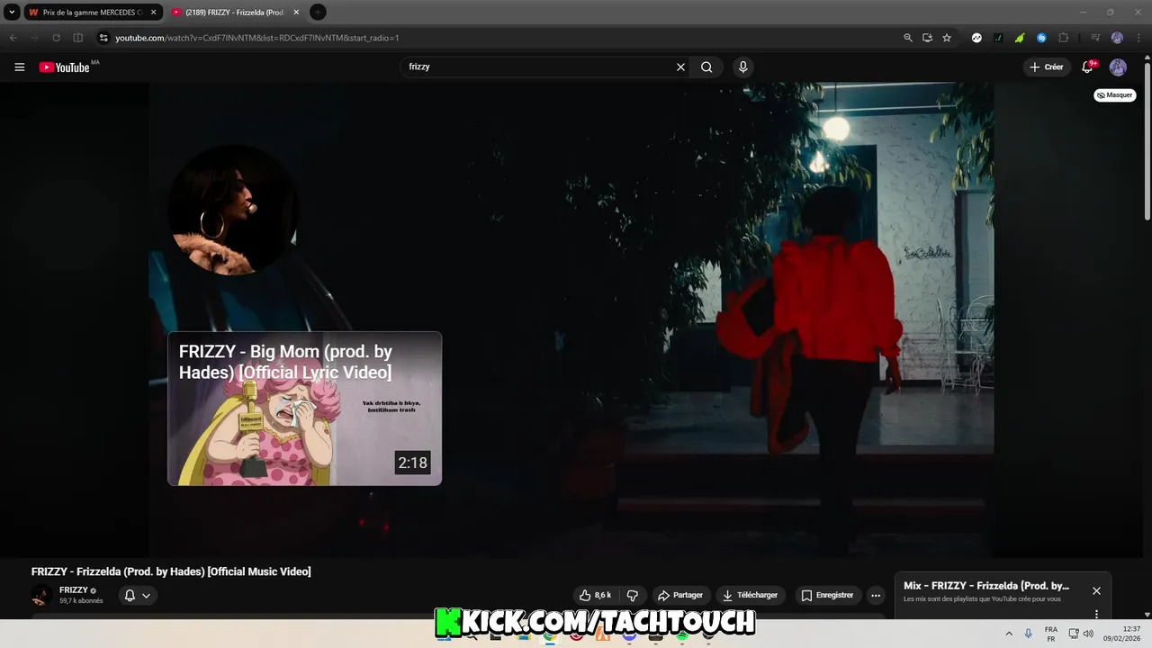The image size is (1152, 648).
Task: Open the YouTube notifications bell
Action: pos(1088,67)
